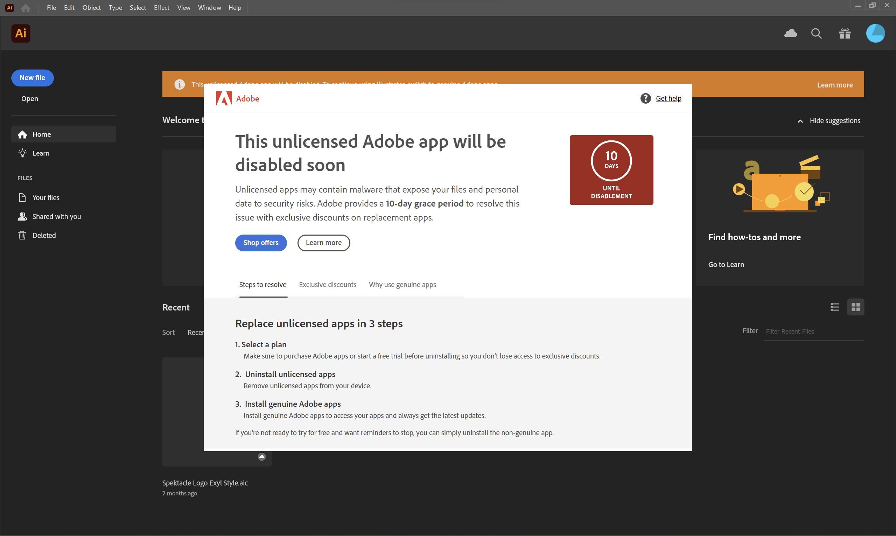
Task: Click the Deleted trash icon in sidebar
Action: pyautogui.click(x=22, y=235)
